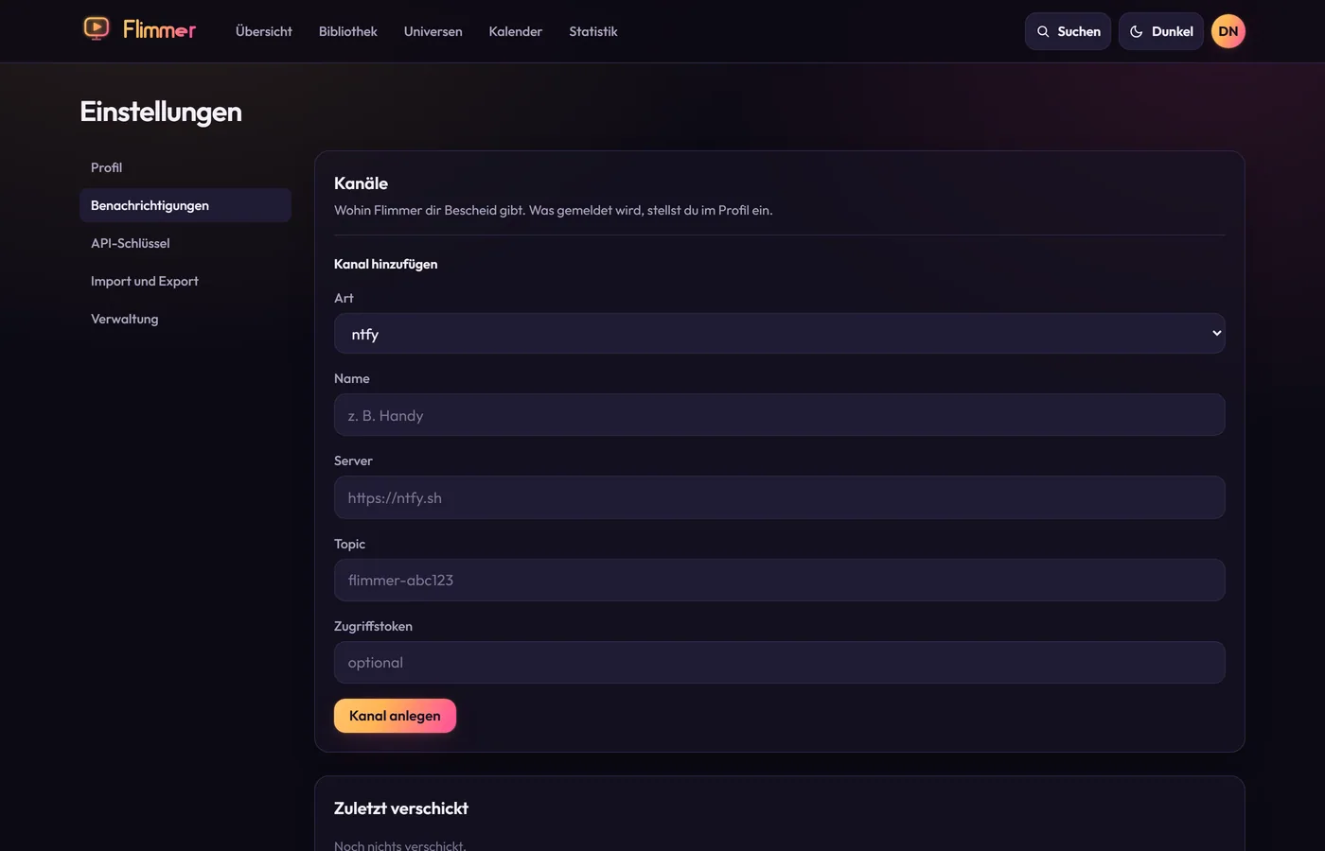
Task: Click into the Topic input field
Action: [780, 580]
